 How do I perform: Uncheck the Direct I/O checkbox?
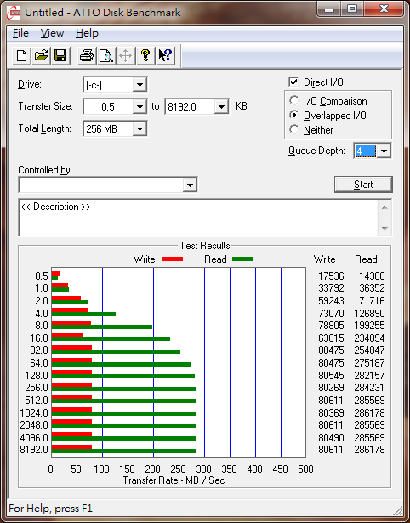click(x=293, y=82)
